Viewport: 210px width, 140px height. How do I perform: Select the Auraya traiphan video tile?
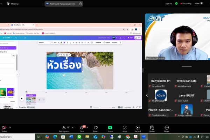point(187,110)
